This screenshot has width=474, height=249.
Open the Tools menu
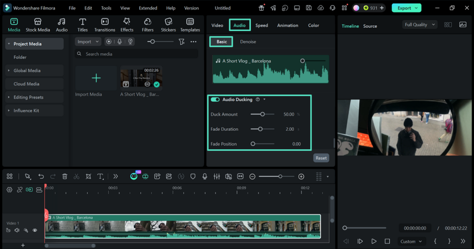(x=106, y=8)
